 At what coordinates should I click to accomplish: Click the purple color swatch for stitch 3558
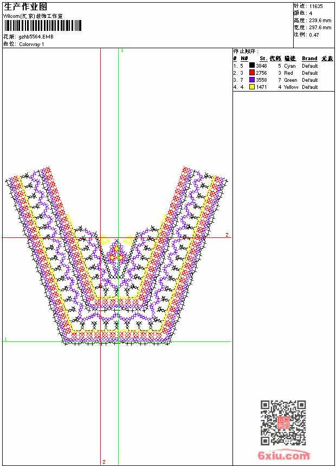[x=252, y=80]
